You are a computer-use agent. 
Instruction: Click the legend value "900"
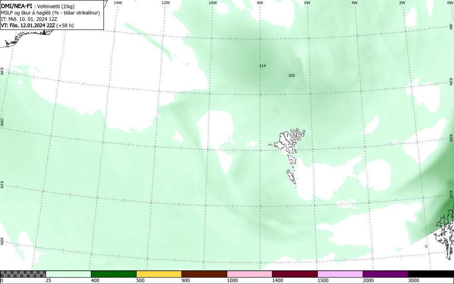click(186, 280)
